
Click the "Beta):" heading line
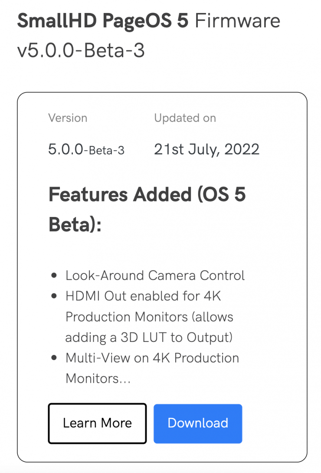point(75,224)
